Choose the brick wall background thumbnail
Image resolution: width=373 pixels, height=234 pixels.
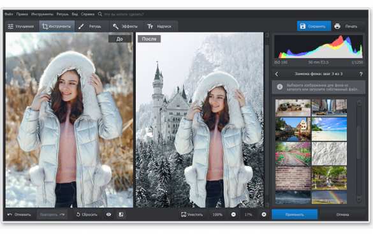pyautogui.click(x=293, y=178)
